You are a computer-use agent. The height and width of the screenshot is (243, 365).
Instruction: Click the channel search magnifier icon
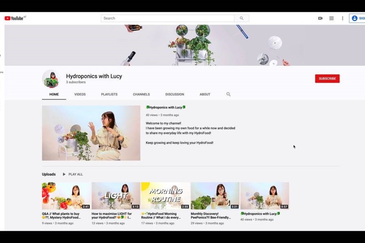[x=228, y=94]
